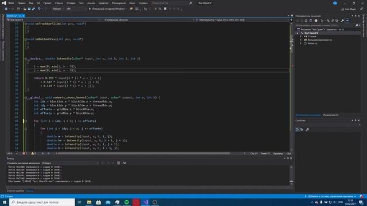Viewport: 367px width, 206px height.
Task: Switch to the Git changes tab under Solution Explorer
Action: [x=330, y=115]
